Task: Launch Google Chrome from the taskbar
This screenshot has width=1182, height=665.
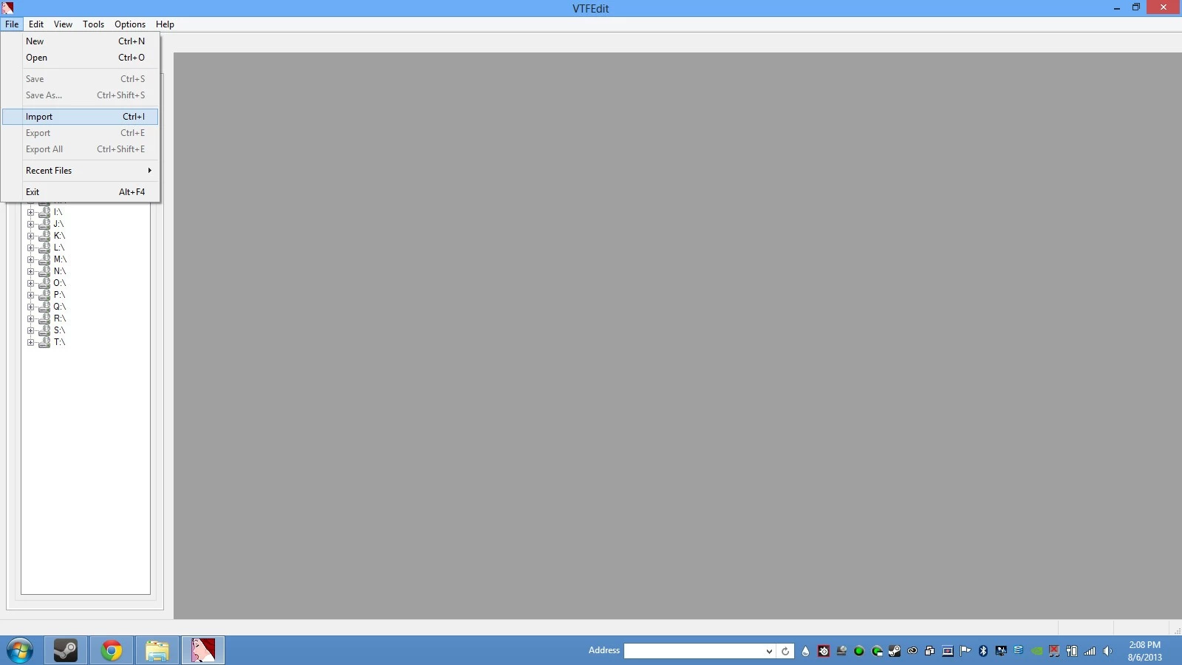Action: point(112,650)
